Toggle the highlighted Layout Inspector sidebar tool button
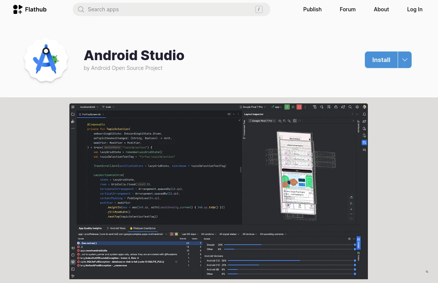 click(364, 142)
